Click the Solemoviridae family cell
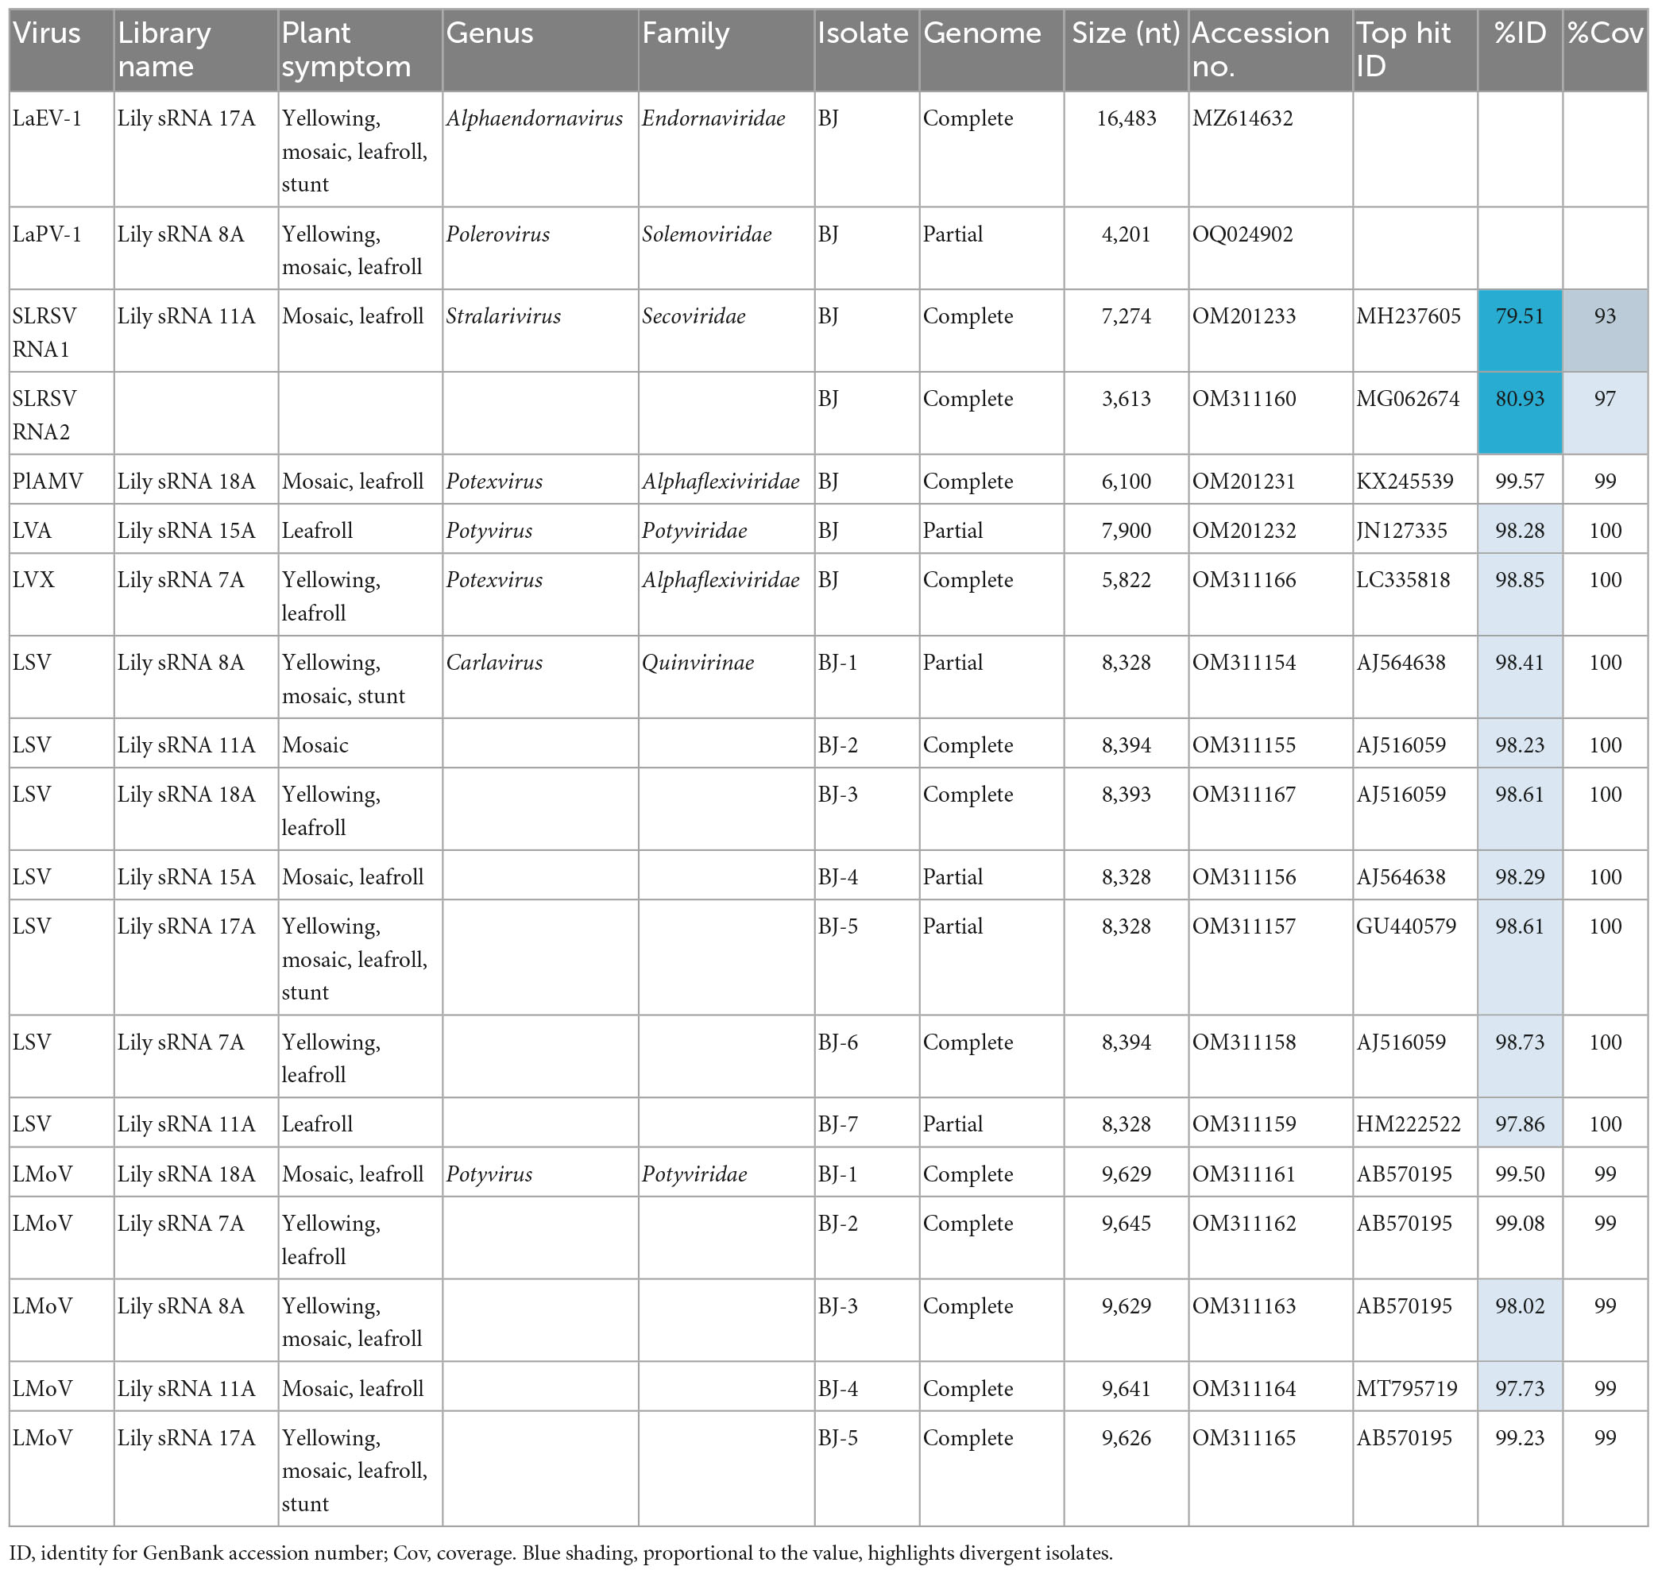 click(x=727, y=248)
